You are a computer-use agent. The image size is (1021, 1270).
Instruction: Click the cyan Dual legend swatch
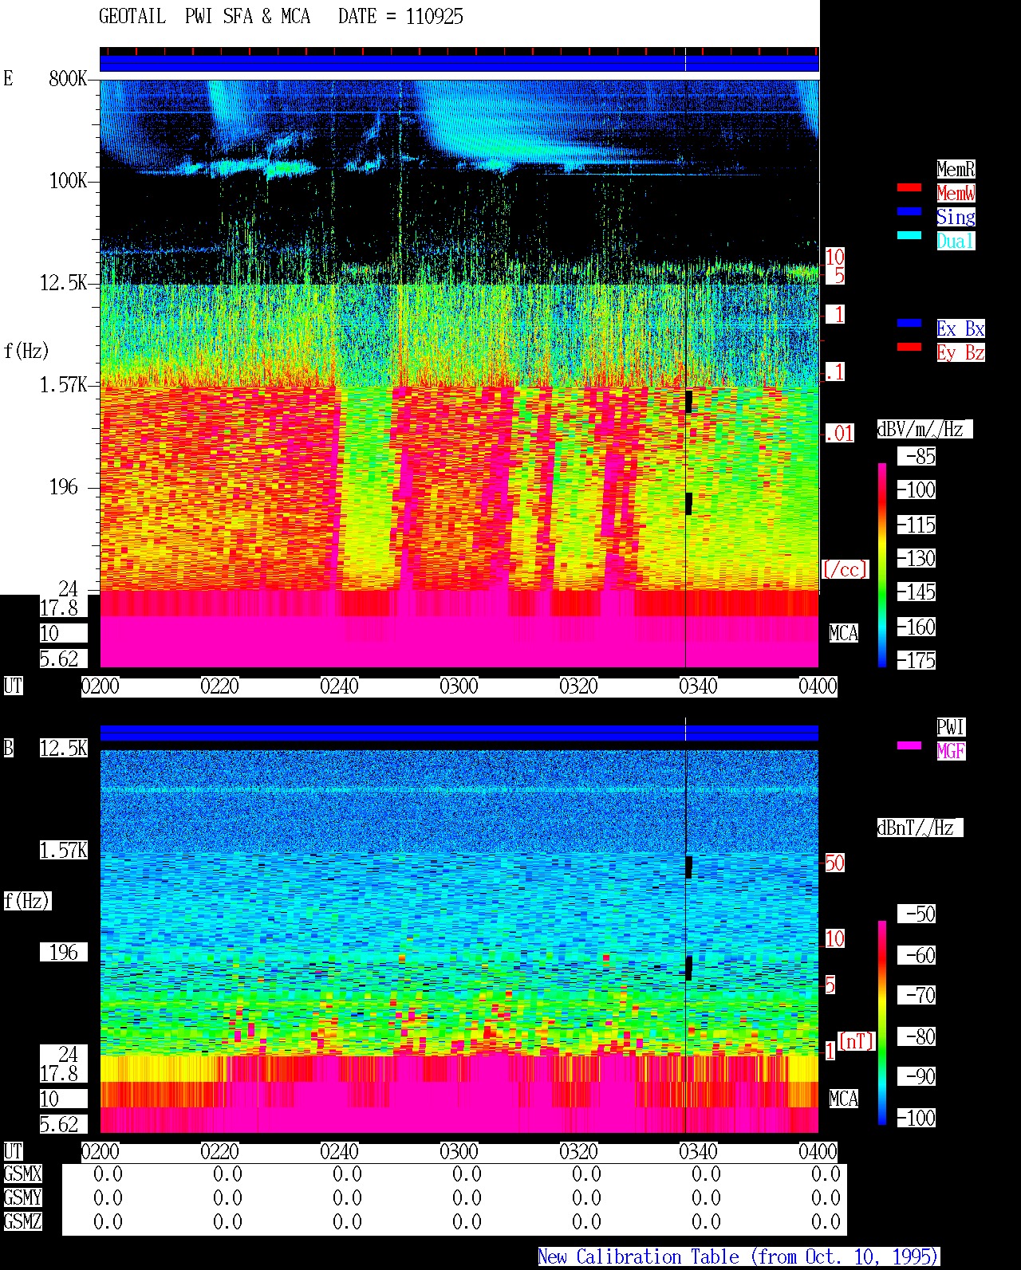pos(909,235)
